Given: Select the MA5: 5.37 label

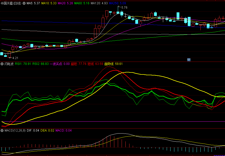Looking at the screenshot, I should point(33,3).
